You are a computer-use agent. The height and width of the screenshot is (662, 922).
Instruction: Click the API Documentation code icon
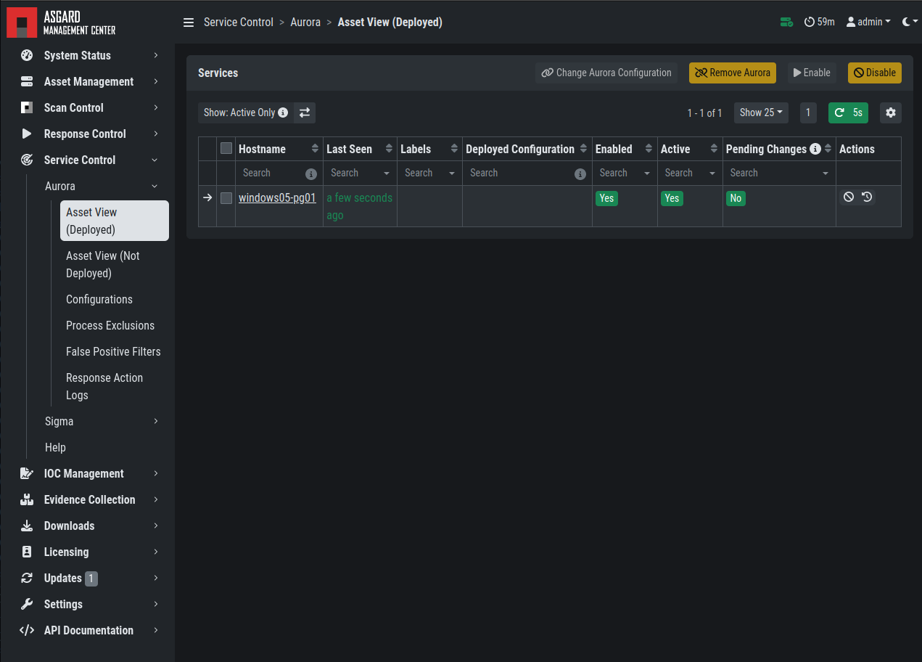tap(27, 630)
